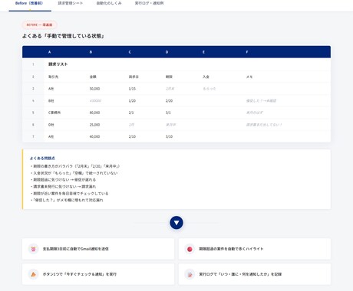Screen dimensions: 353x291
Task: Click the 2月末 deadline cell
Action: click(170, 89)
